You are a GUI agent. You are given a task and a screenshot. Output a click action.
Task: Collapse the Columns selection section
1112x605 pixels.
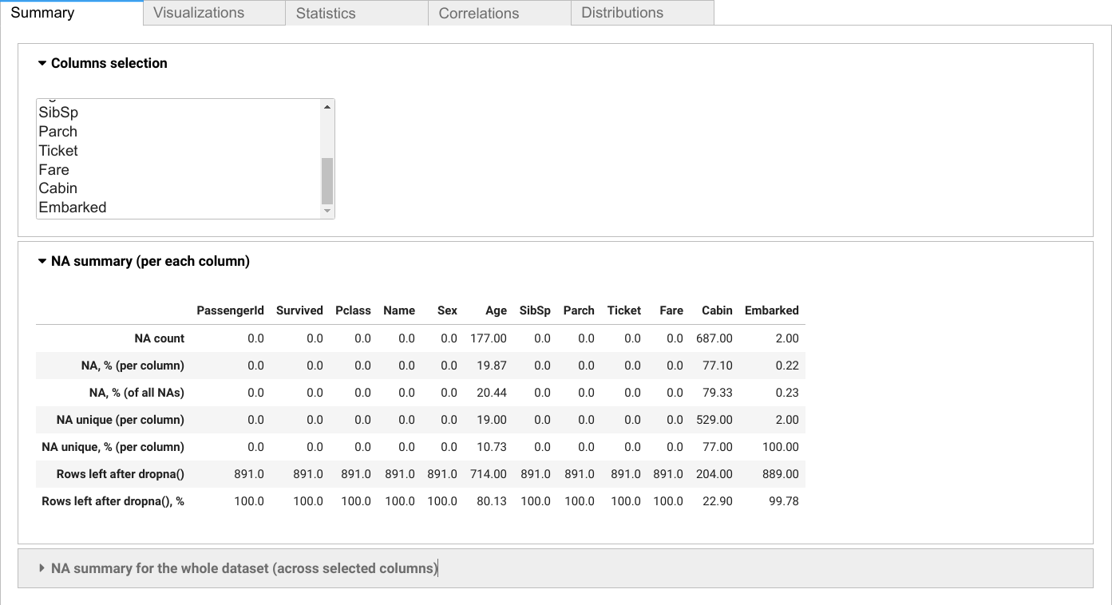click(103, 63)
